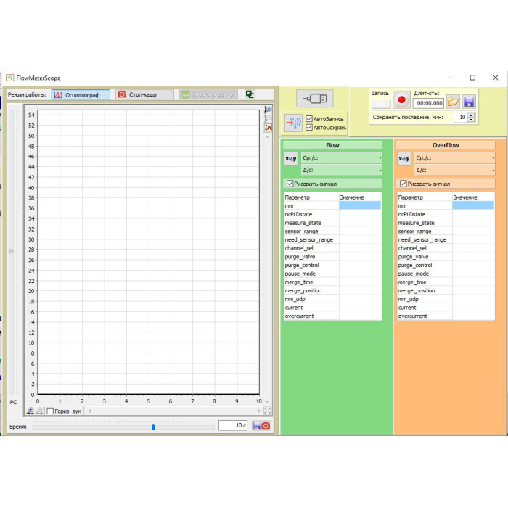This screenshot has height=508, width=508.
Task: Disable the АвтоЗапись checkbox
Action: click(310, 118)
